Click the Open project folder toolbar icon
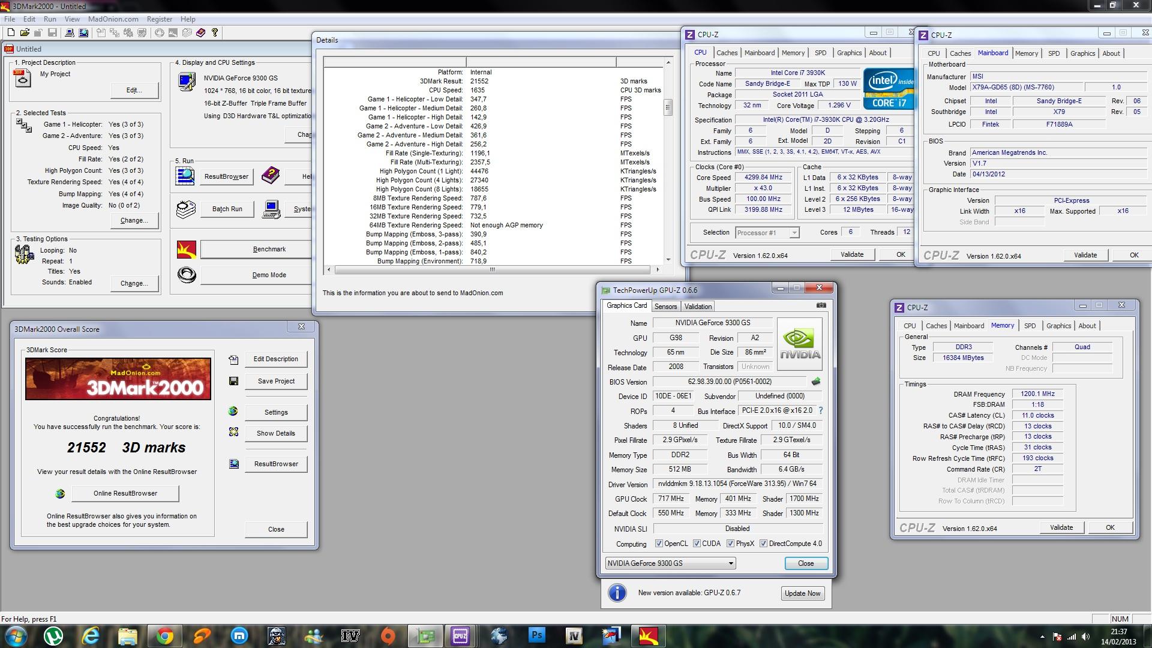 [x=24, y=32]
